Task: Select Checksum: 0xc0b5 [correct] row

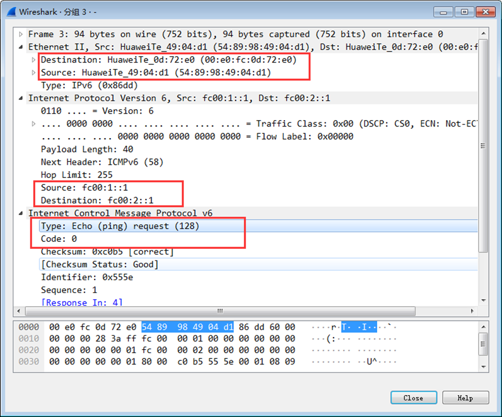Action: (107, 252)
